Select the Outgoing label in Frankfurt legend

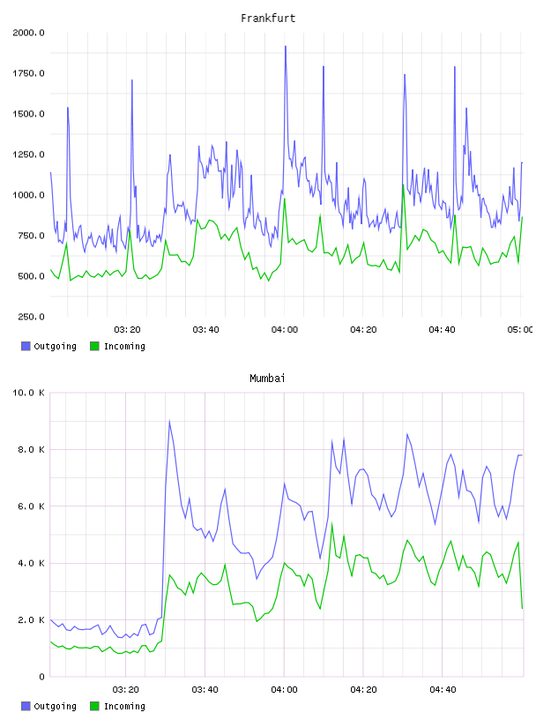click(x=55, y=347)
